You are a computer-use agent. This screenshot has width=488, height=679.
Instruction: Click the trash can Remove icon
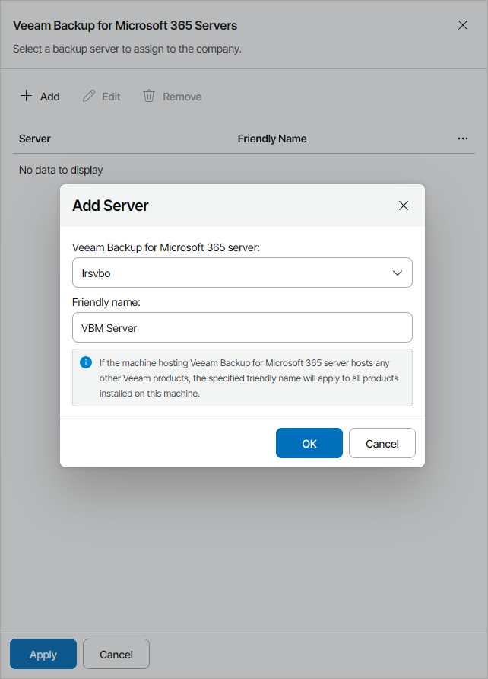click(149, 96)
